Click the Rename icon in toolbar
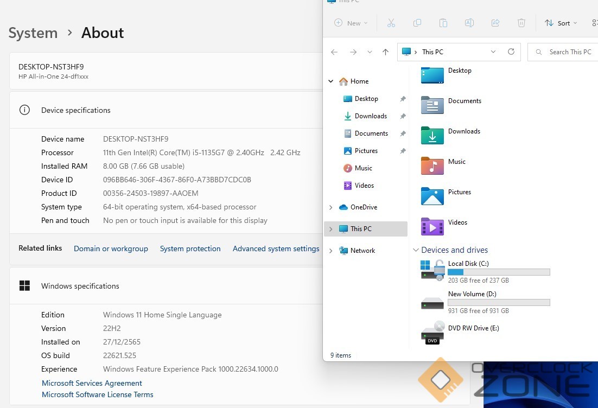The image size is (598, 408). 469,23
